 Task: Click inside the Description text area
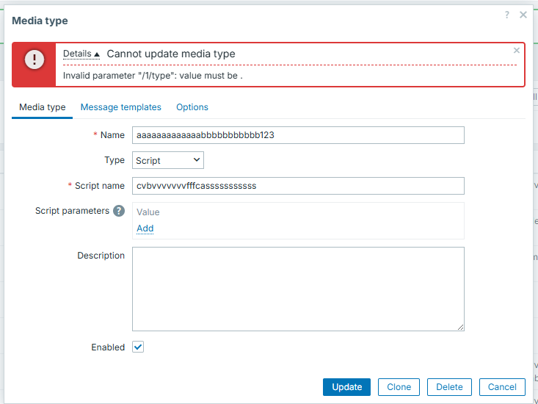tap(298, 289)
